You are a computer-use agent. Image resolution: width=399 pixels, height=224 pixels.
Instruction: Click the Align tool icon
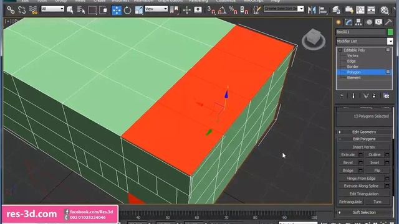click(x=323, y=10)
